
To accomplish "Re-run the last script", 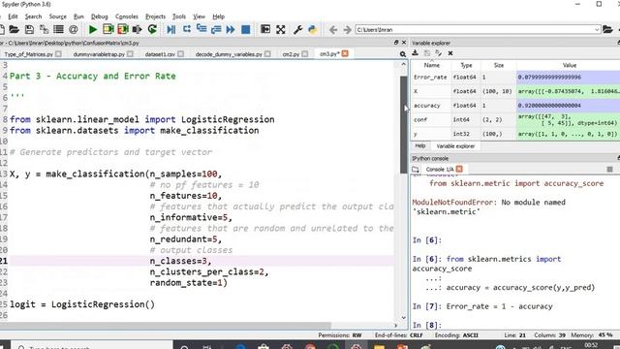I will 152,29.
